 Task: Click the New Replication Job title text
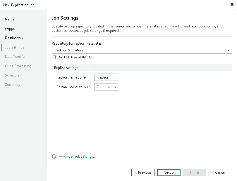pos(19,5)
